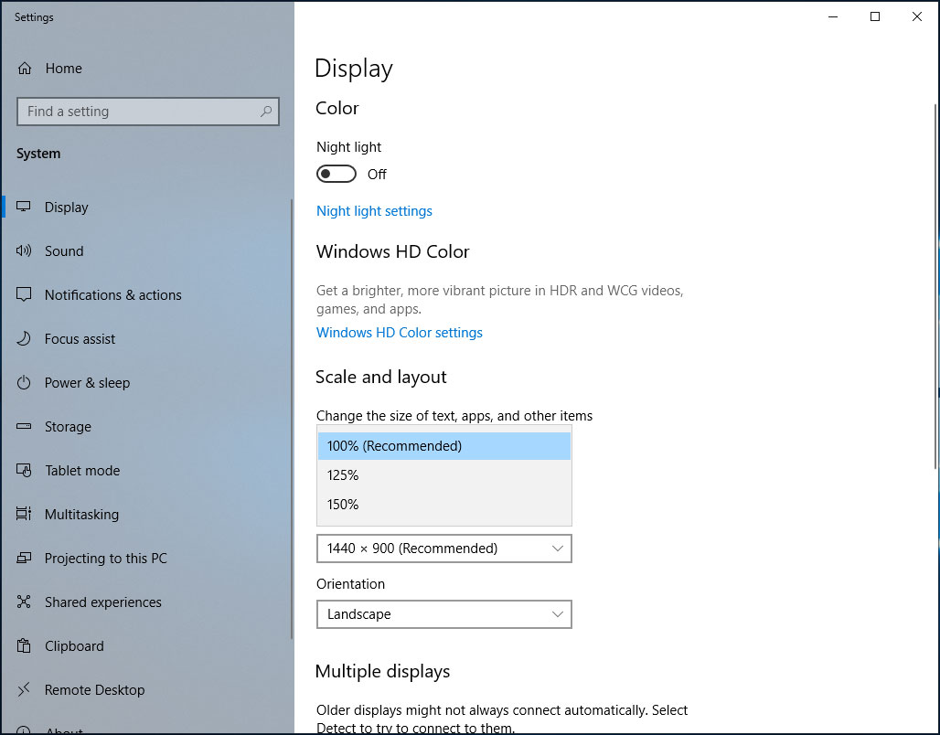
Task: Open Windows HD Color settings link
Action: [400, 333]
